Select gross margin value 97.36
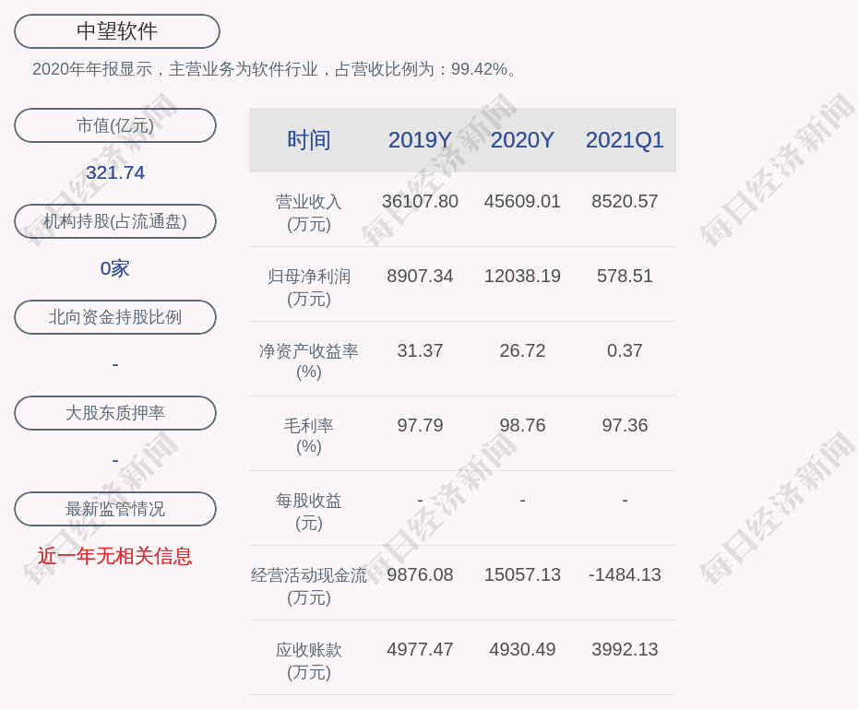 [x=625, y=425]
